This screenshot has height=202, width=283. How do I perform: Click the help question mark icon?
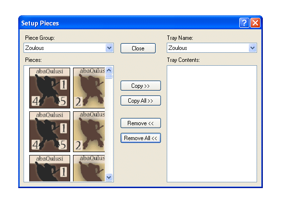click(244, 23)
